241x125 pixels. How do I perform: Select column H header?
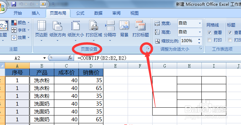click(189, 66)
